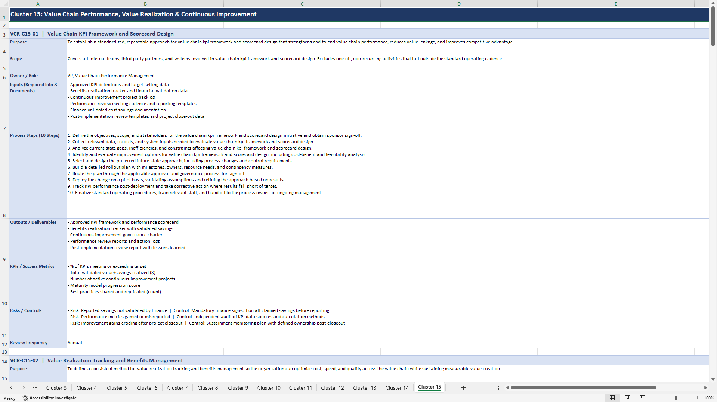Select the 'Annual' value cell
Image resolution: width=717 pixels, height=402 pixels.
pos(388,343)
